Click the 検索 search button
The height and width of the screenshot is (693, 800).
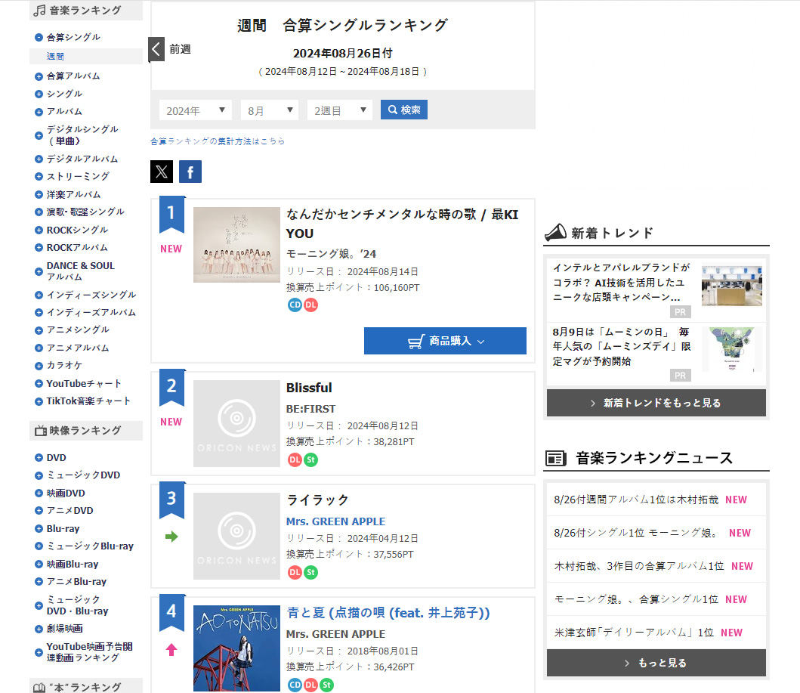(x=404, y=110)
